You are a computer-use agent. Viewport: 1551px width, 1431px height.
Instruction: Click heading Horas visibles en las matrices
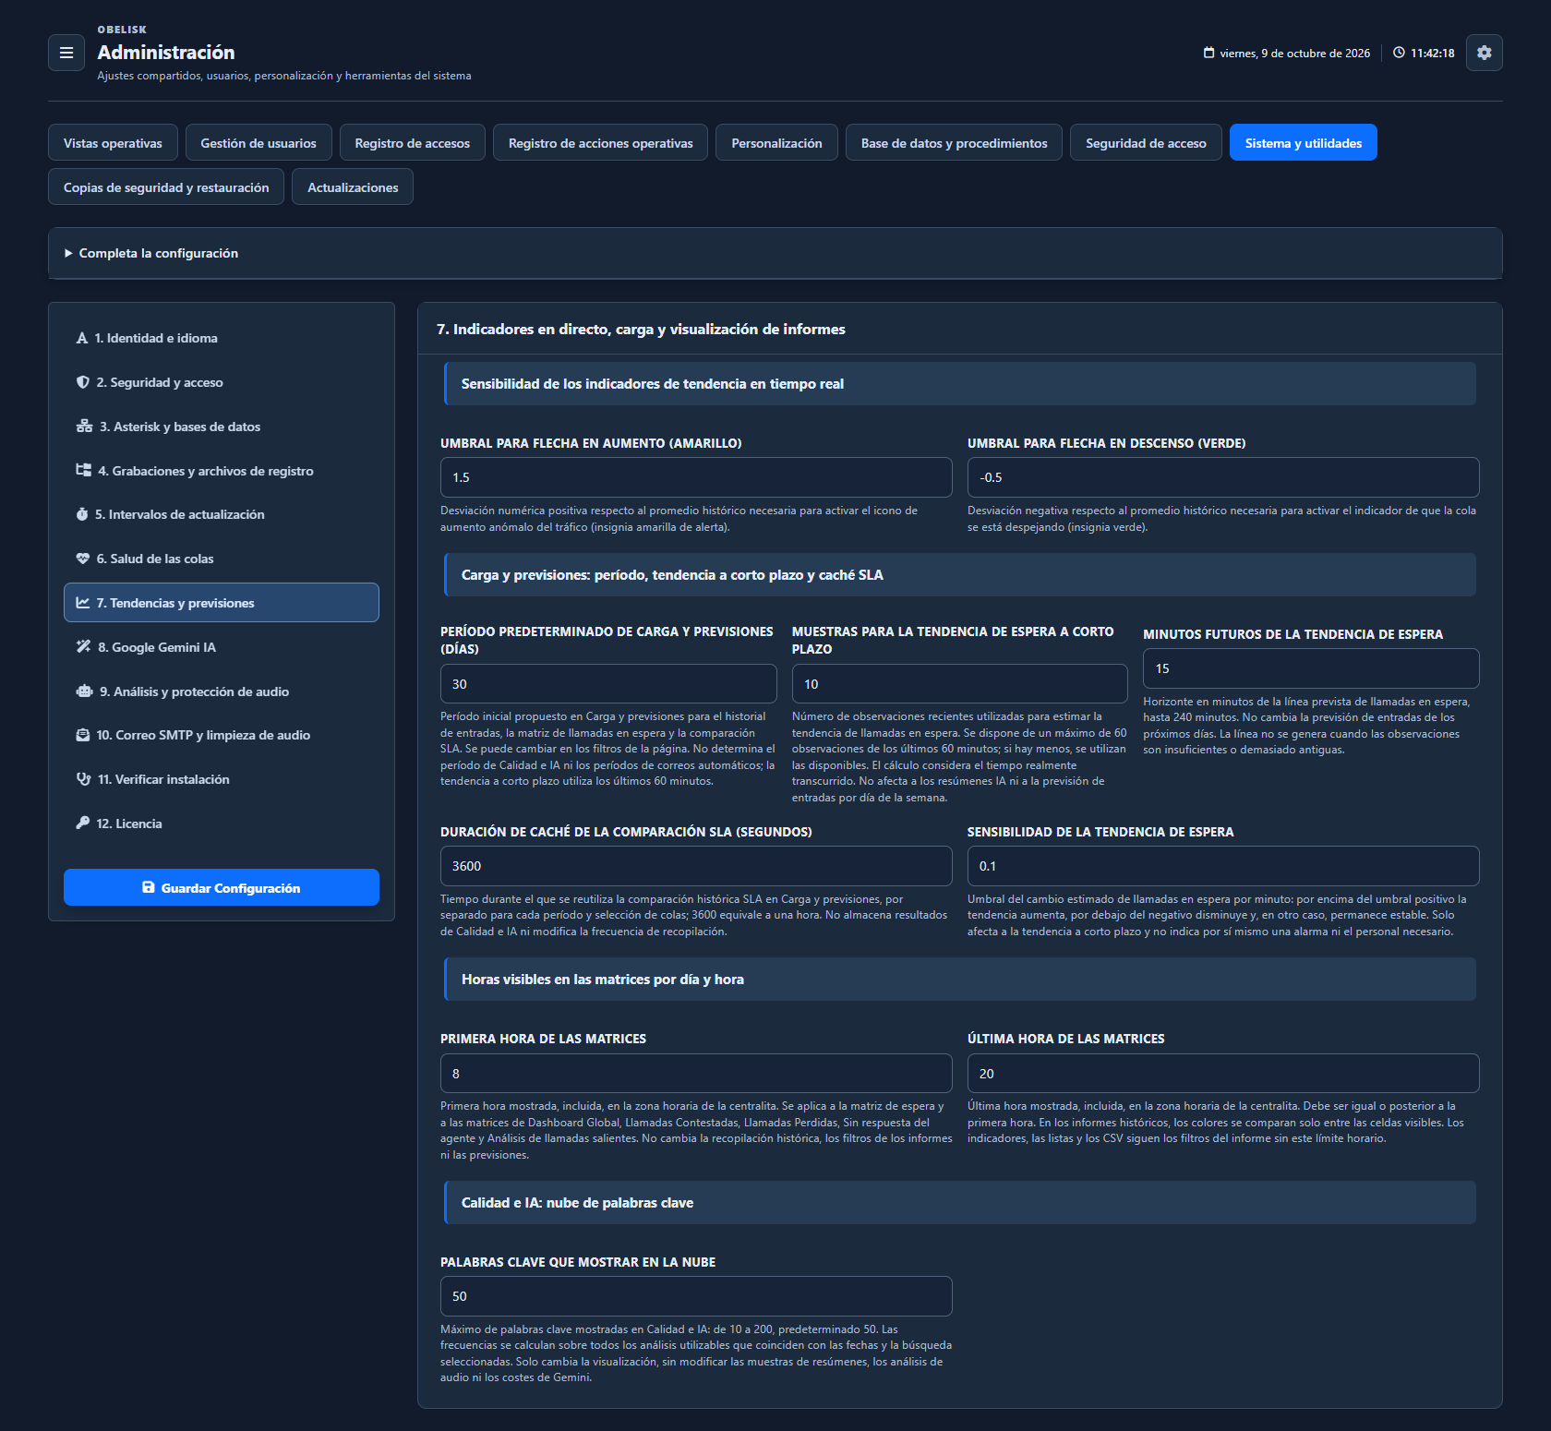[603, 980]
